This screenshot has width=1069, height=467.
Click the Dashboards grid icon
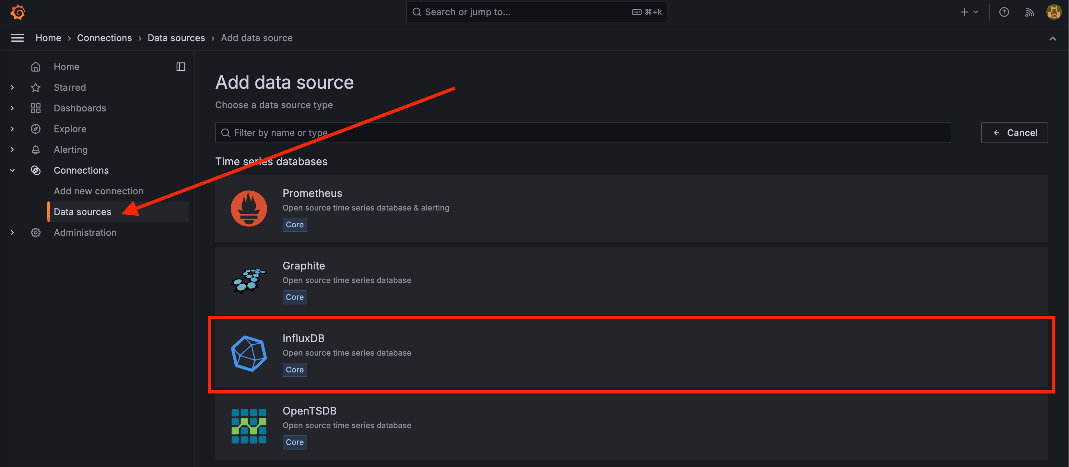coord(36,108)
